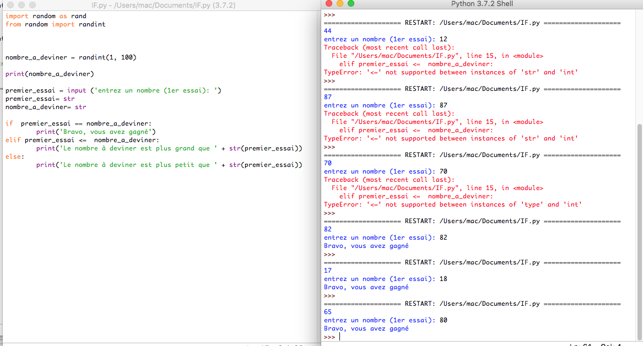Click the output value '82' in the shell
643x346 pixels.
click(327, 229)
